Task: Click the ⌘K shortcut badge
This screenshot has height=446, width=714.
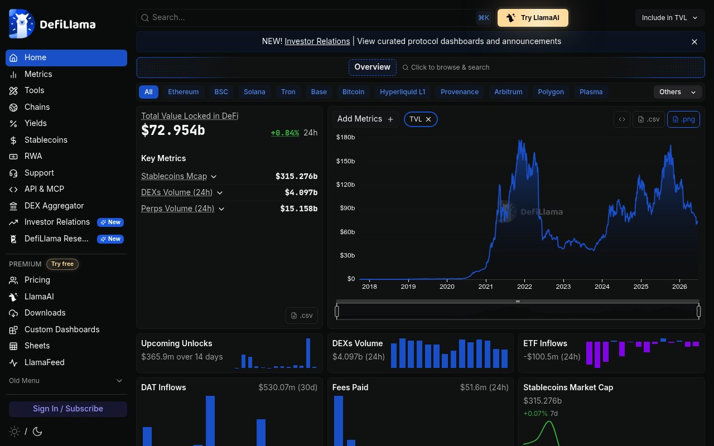Action: point(484,18)
